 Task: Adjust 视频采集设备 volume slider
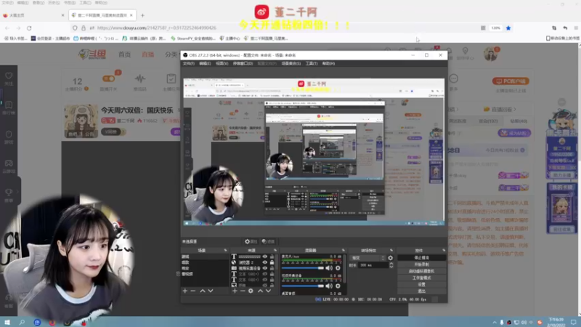click(x=303, y=286)
